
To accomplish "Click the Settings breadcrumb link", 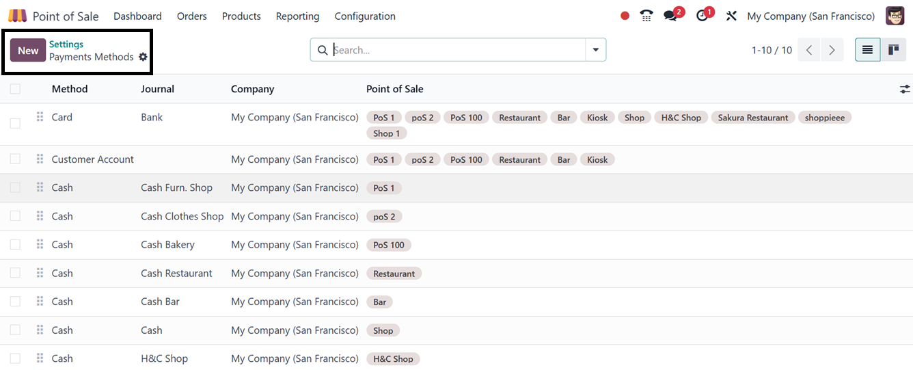I will 66,44.
